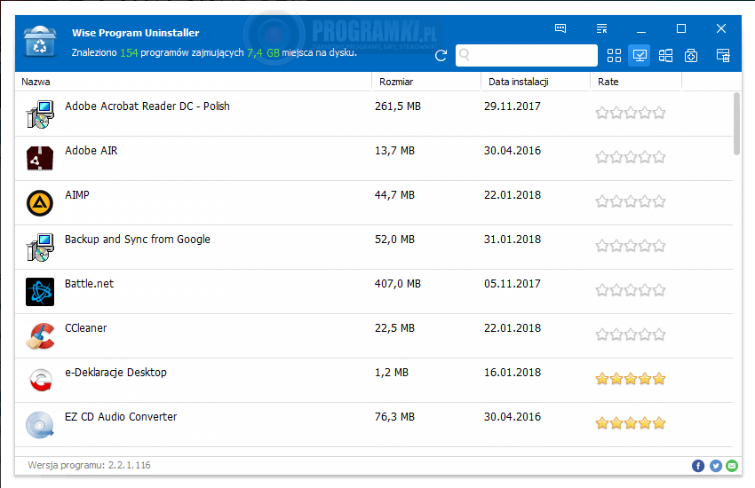The width and height of the screenshot is (755, 488).
Task: Click the Adobe AIR program icon
Action: [x=40, y=158]
